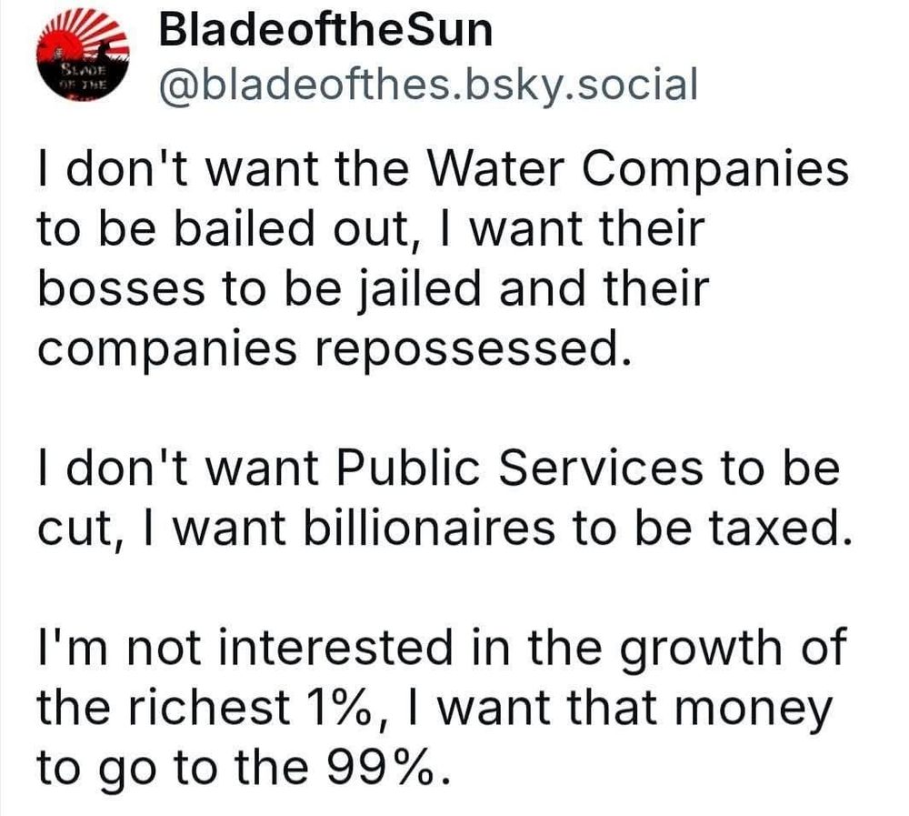Screen dimensions: 909x816
Task: Open the @bladeofthes.bsky.social handle
Action: pos(428,85)
